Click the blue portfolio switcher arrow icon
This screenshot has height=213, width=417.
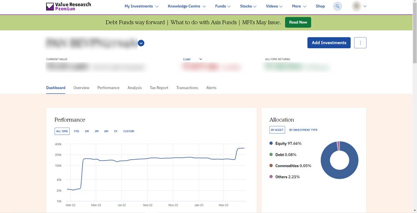pyautogui.click(x=141, y=43)
